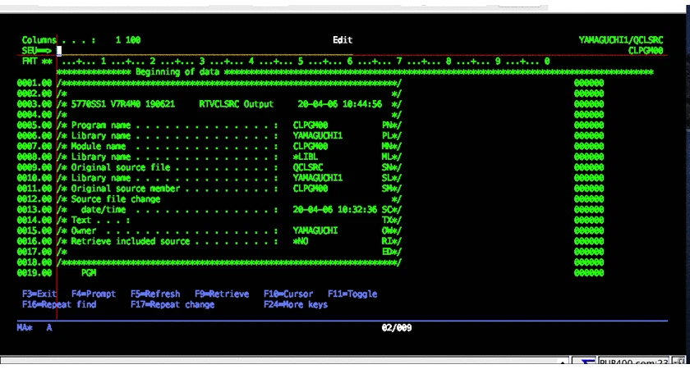Click the *LIBL library value

(306, 157)
